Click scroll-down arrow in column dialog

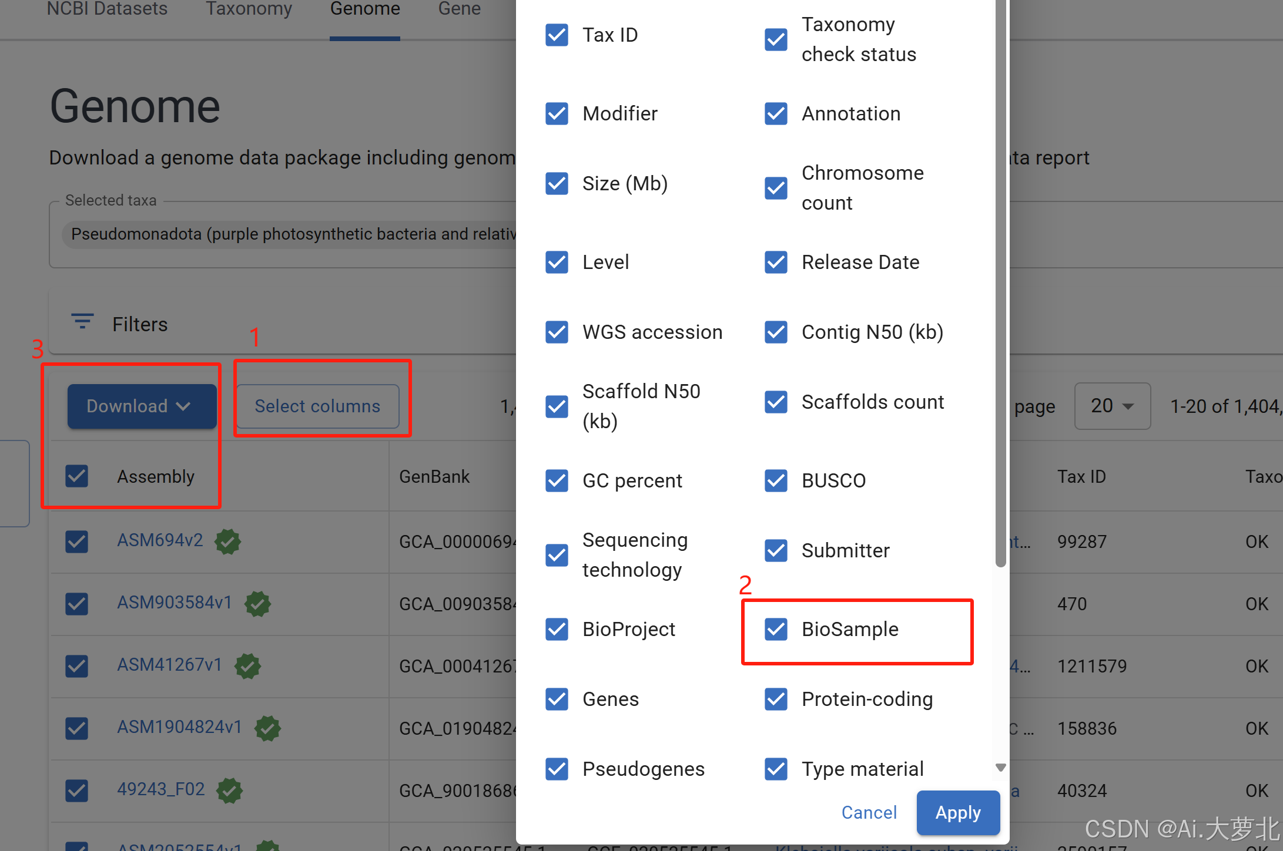(x=1001, y=768)
